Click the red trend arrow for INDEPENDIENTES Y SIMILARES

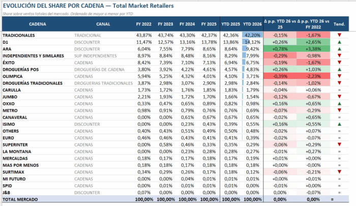tap(339, 55)
